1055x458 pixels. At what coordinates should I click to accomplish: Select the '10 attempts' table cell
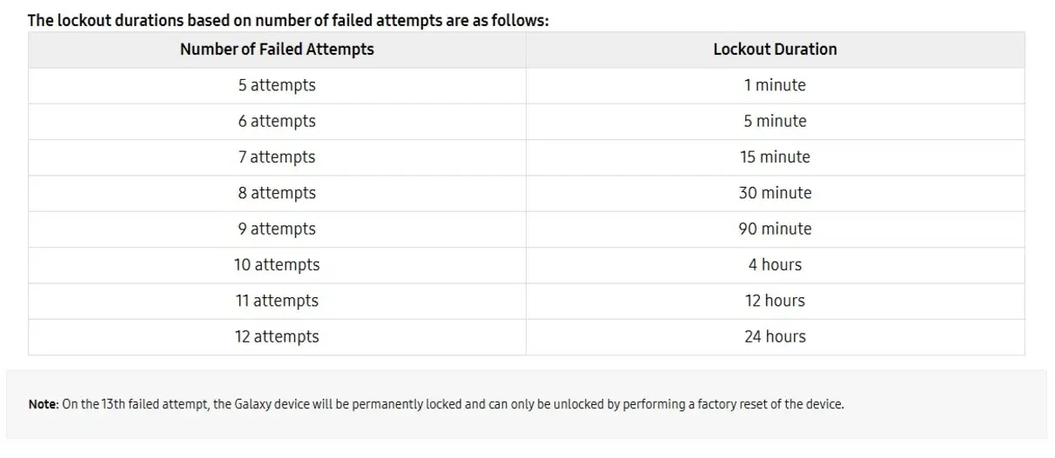pos(277,265)
